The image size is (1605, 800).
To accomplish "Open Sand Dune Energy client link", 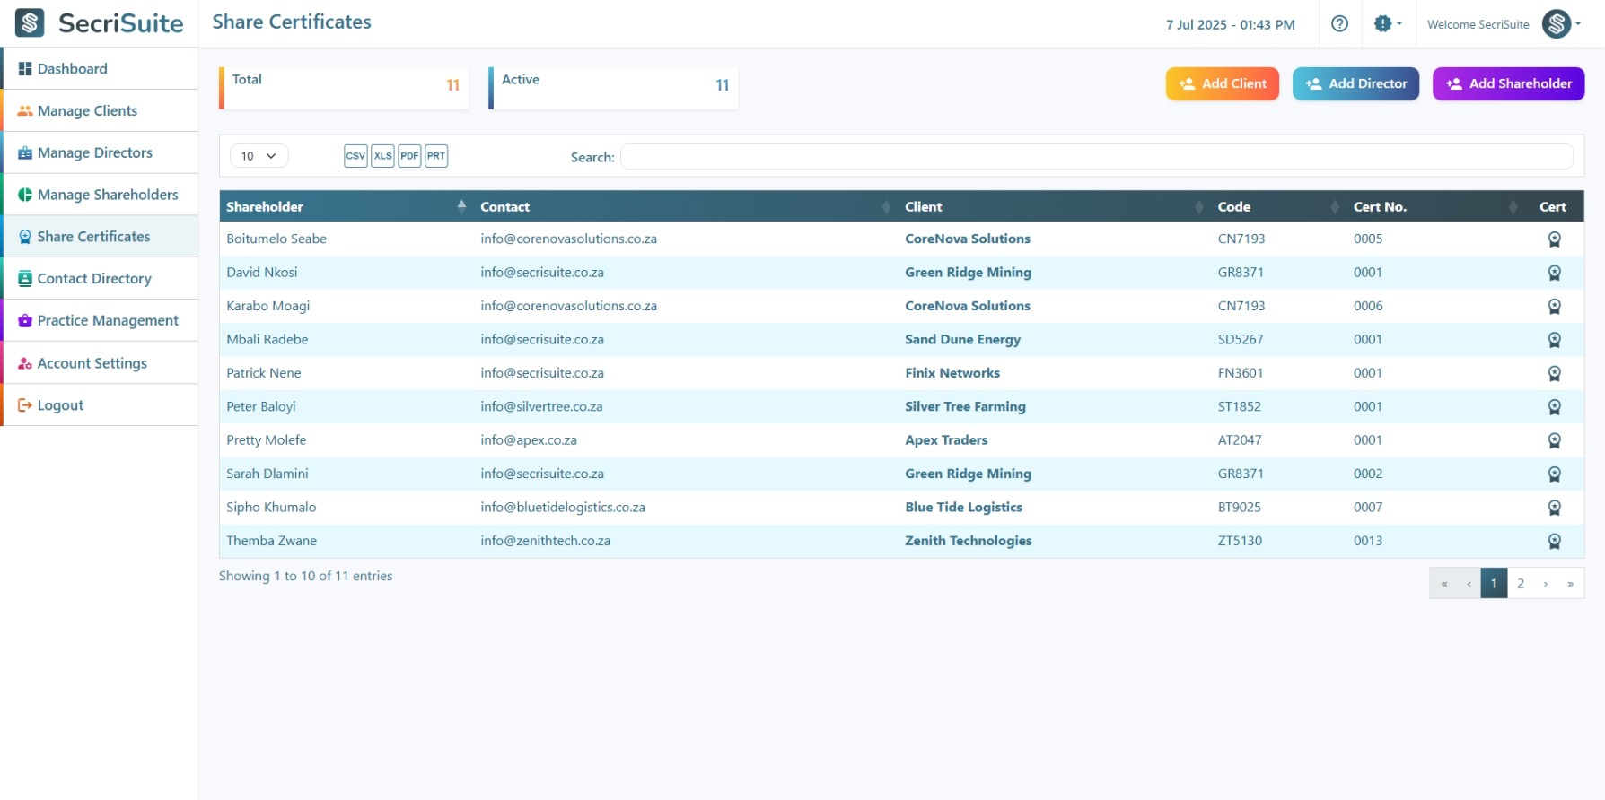I will pyautogui.click(x=962, y=340).
